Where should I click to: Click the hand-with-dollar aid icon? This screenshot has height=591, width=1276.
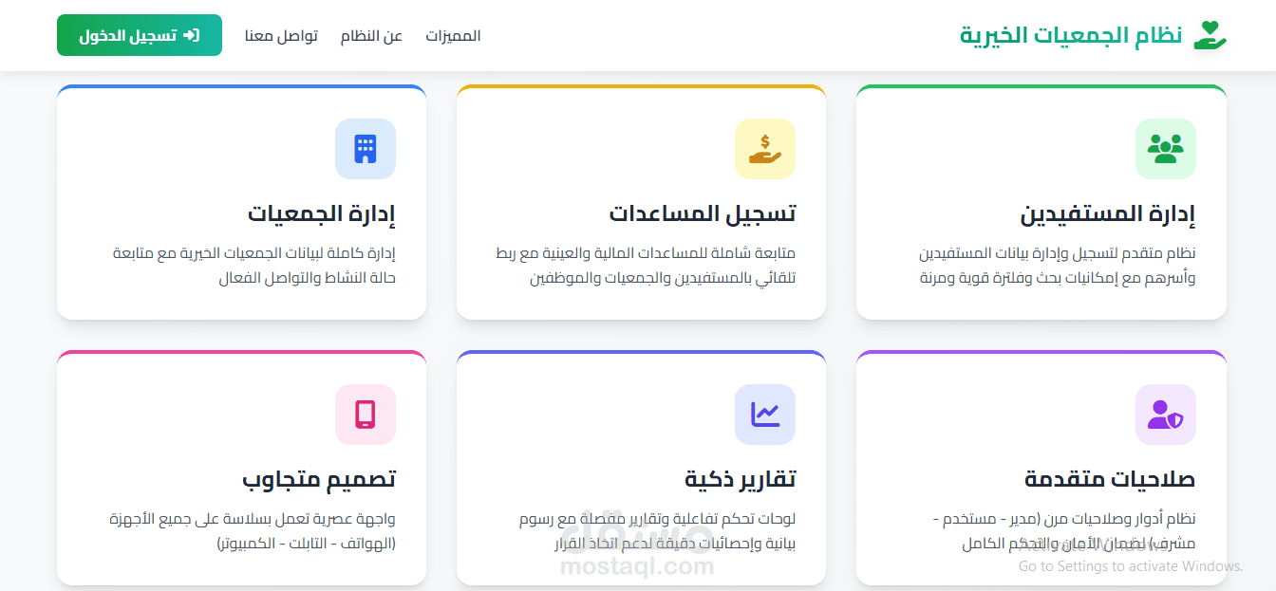[764, 149]
